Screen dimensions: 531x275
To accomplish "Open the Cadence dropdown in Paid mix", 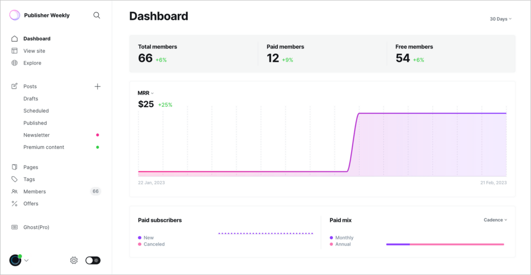I will [x=495, y=220].
